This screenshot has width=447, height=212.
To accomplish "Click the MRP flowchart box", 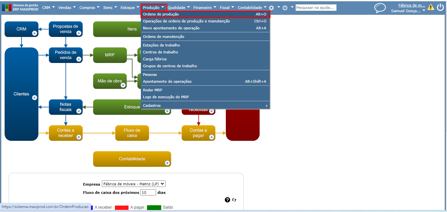I will tap(110, 55).
